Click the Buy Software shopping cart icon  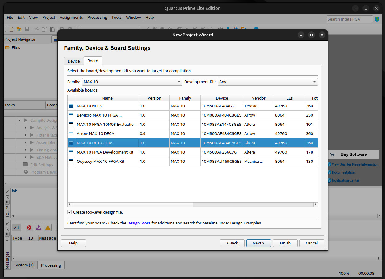tap(333, 155)
